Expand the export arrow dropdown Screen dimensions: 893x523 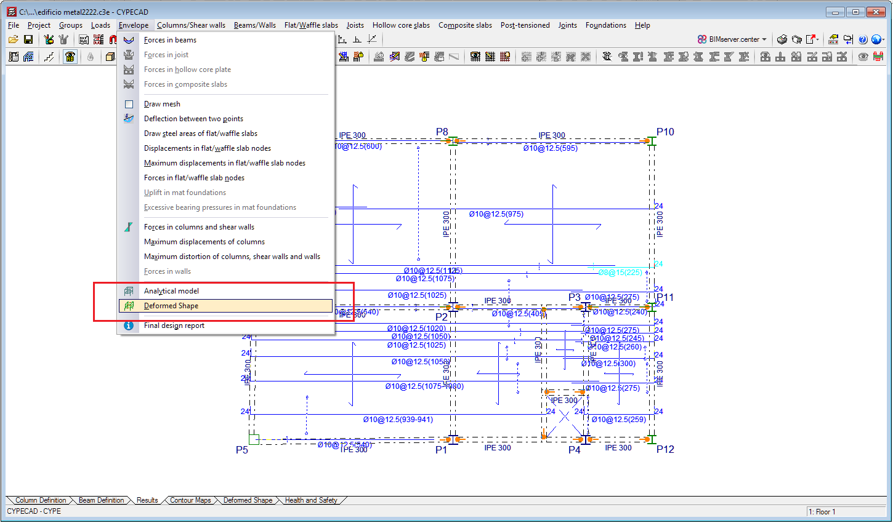coord(817,39)
